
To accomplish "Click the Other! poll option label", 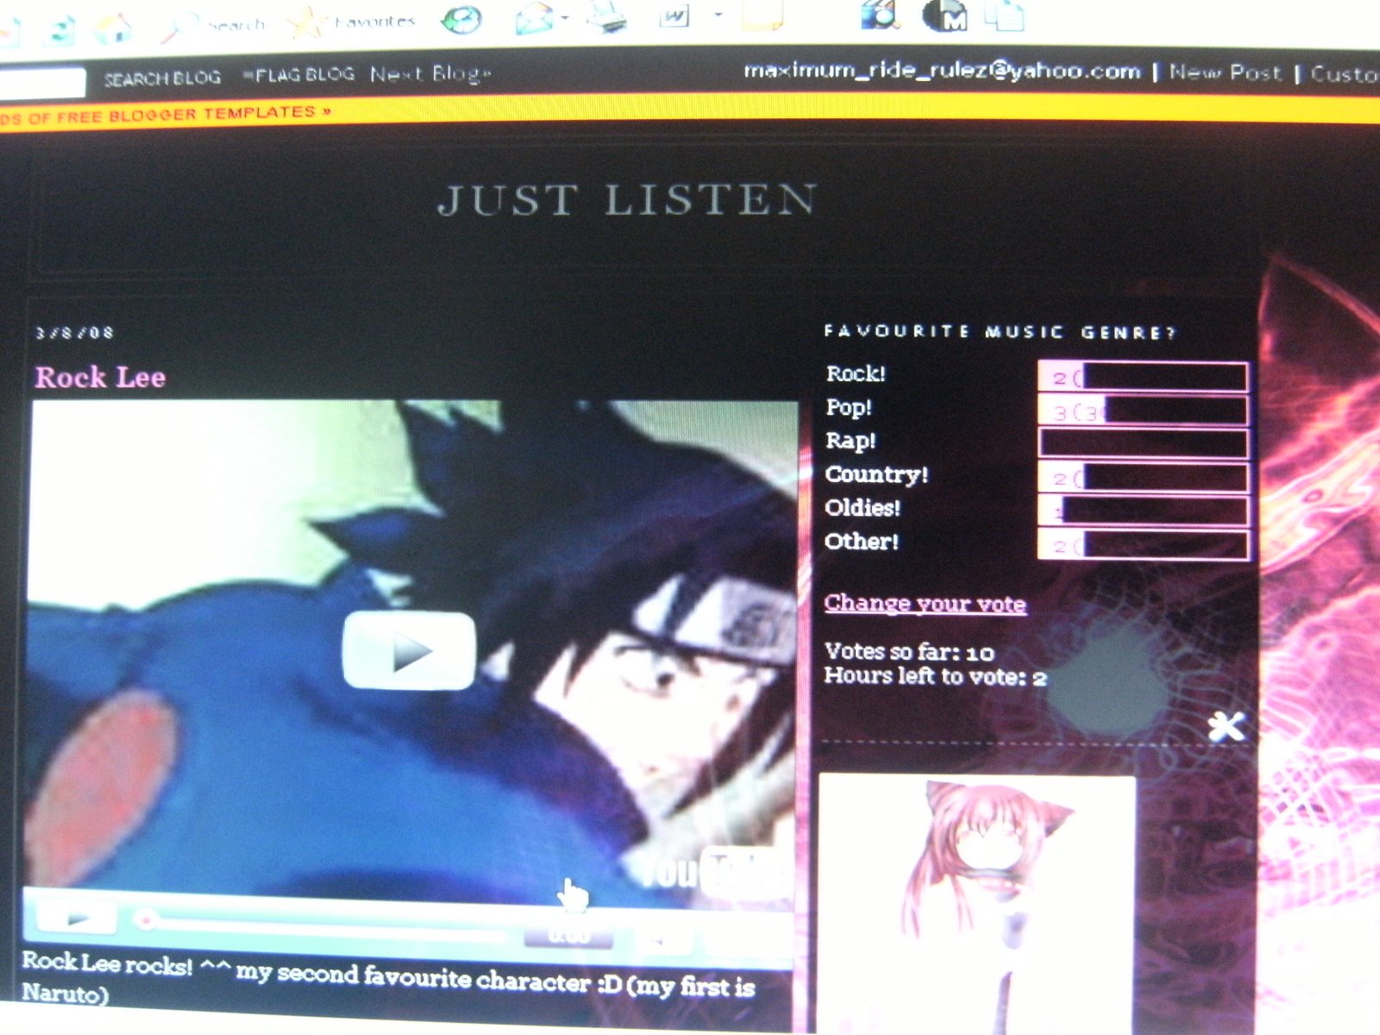I will (862, 542).
